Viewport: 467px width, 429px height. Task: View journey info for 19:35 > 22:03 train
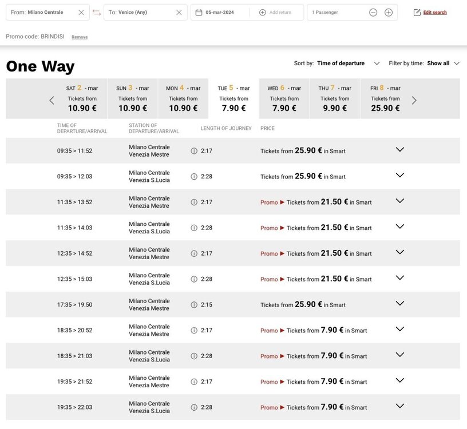[x=194, y=408]
